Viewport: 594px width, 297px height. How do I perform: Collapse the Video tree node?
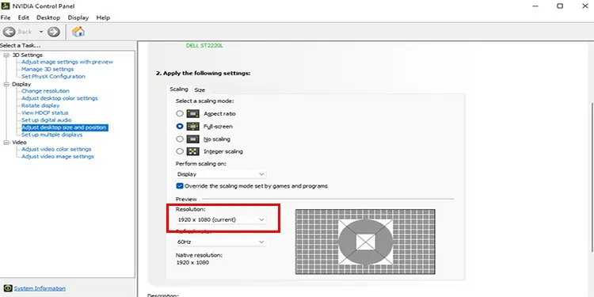6,143
